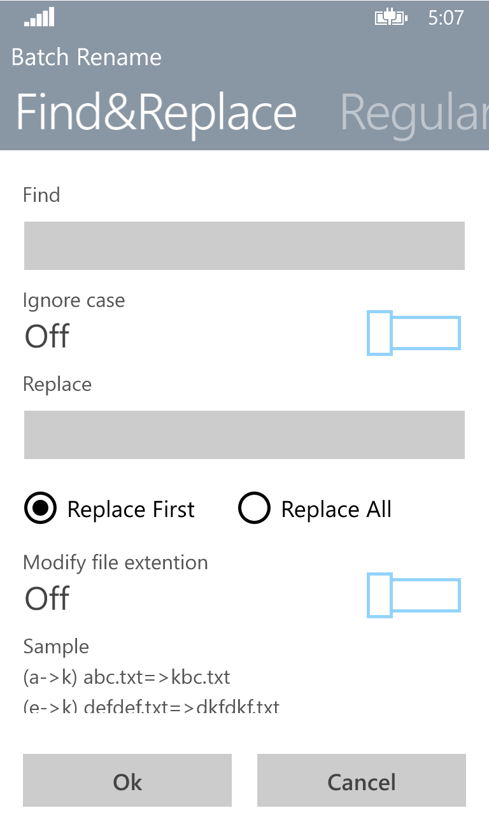Tap the Ignore case label text

coord(74,301)
